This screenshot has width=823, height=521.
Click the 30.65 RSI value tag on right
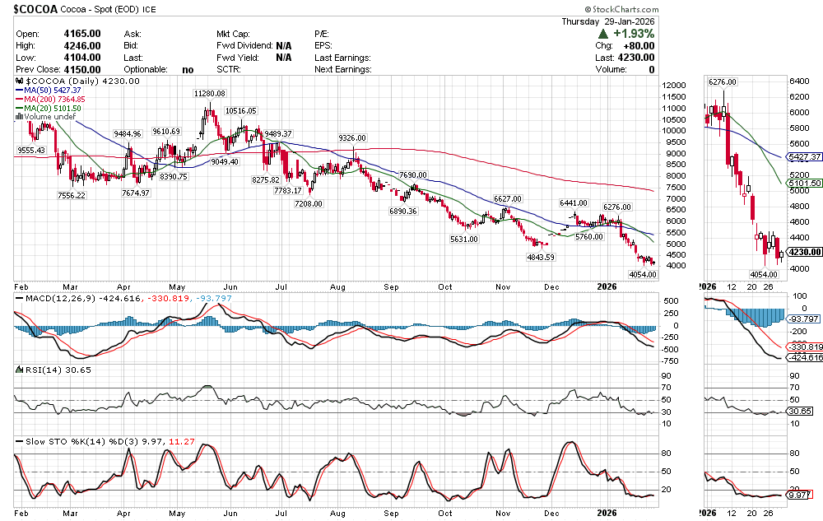[x=802, y=411]
